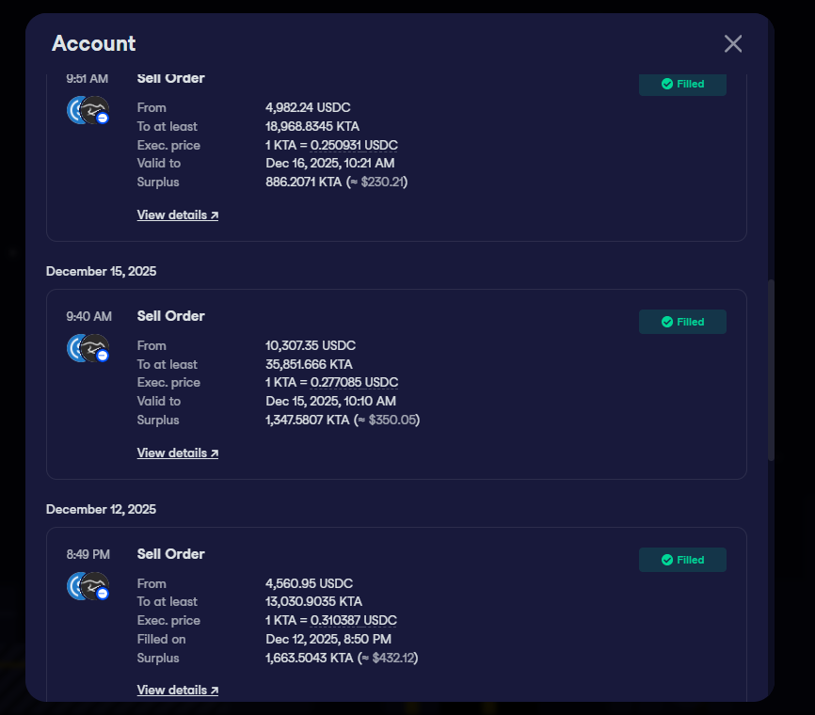Image resolution: width=815 pixels, height=715 pixels.
Task: Click the 9:51 AM timestamp
Action: click(87, 79)
